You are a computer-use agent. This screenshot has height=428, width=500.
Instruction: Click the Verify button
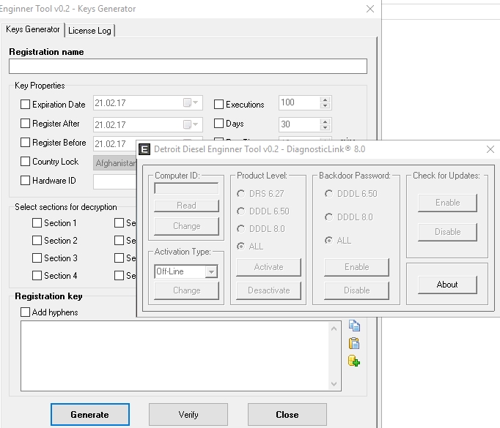point(188,414)
